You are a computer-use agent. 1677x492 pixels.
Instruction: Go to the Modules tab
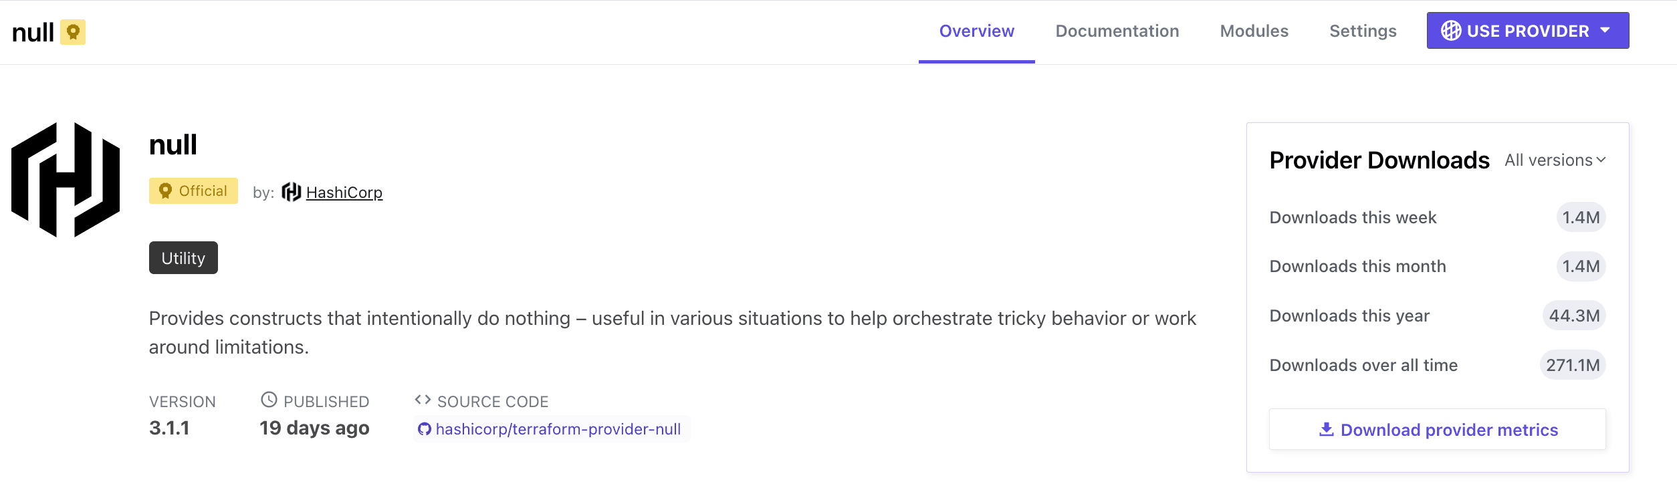point(1254,31)
